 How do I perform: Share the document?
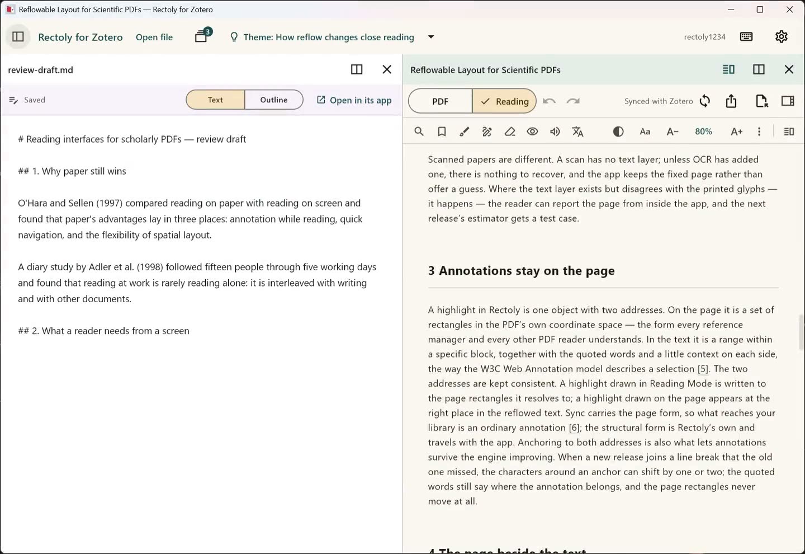pyautogui.click(x=731, y=101)
